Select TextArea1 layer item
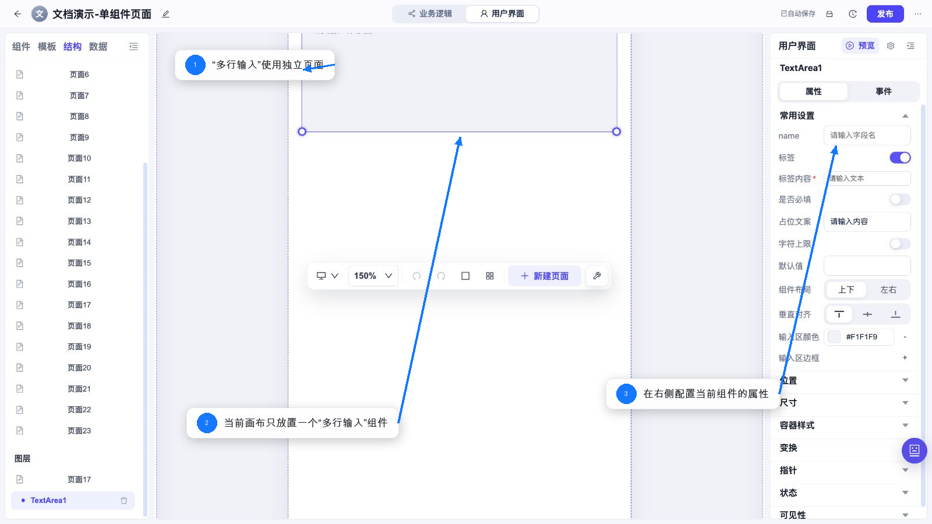The width and height of the screenshot is (932, 524). click(73, 501)
